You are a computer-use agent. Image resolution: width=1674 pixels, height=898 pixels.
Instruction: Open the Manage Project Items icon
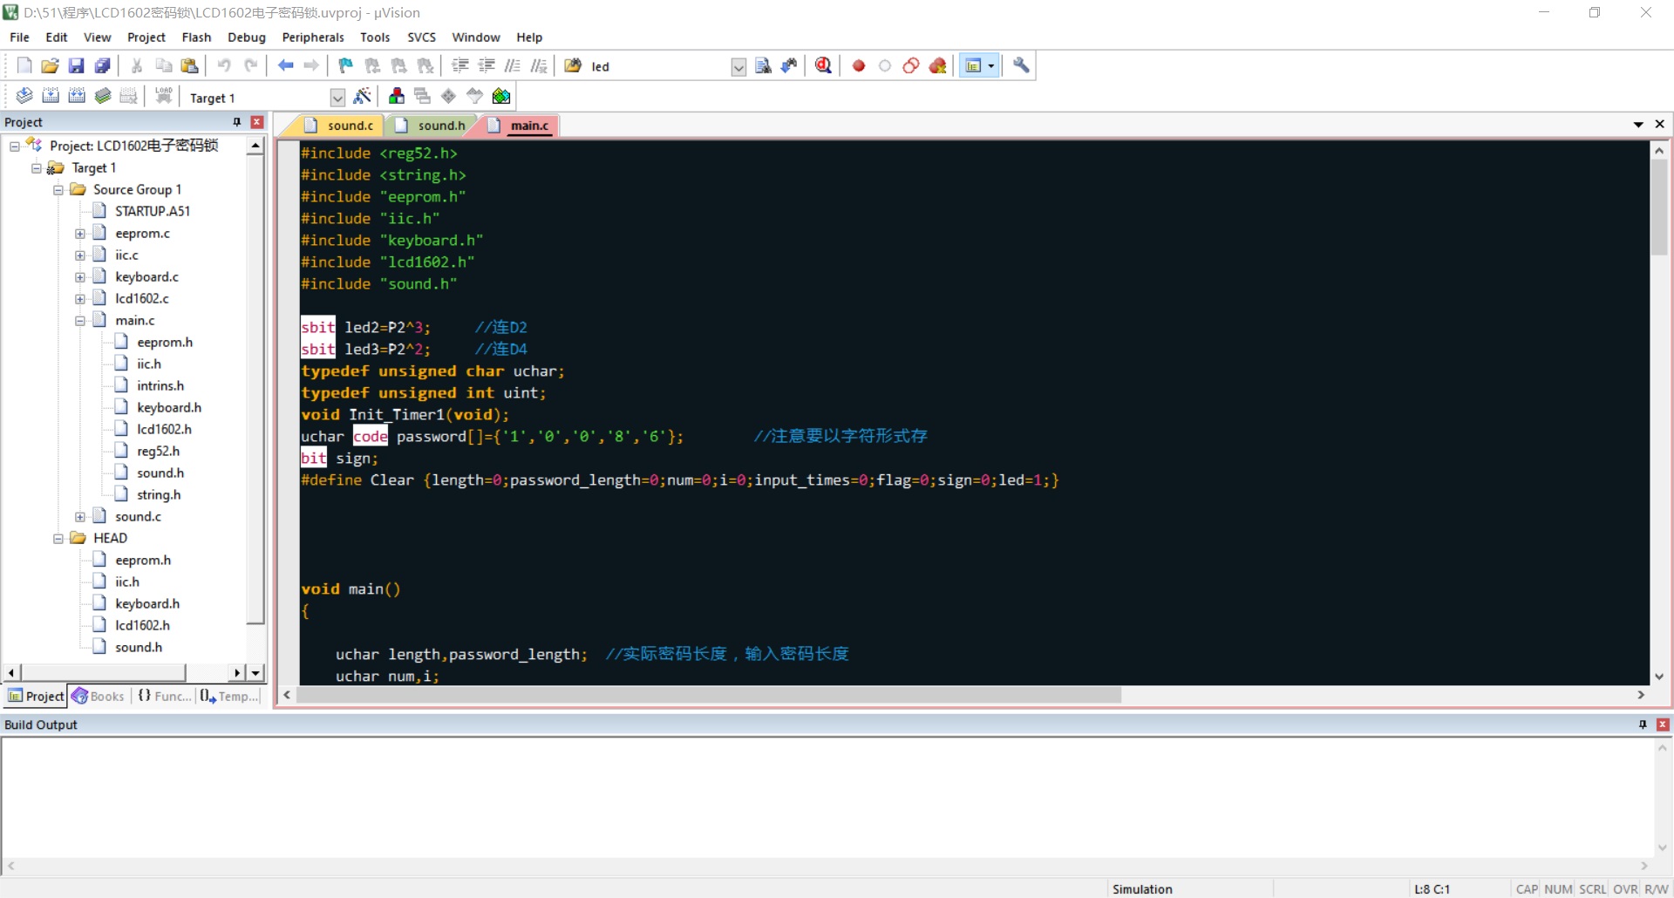pos(397,96)
